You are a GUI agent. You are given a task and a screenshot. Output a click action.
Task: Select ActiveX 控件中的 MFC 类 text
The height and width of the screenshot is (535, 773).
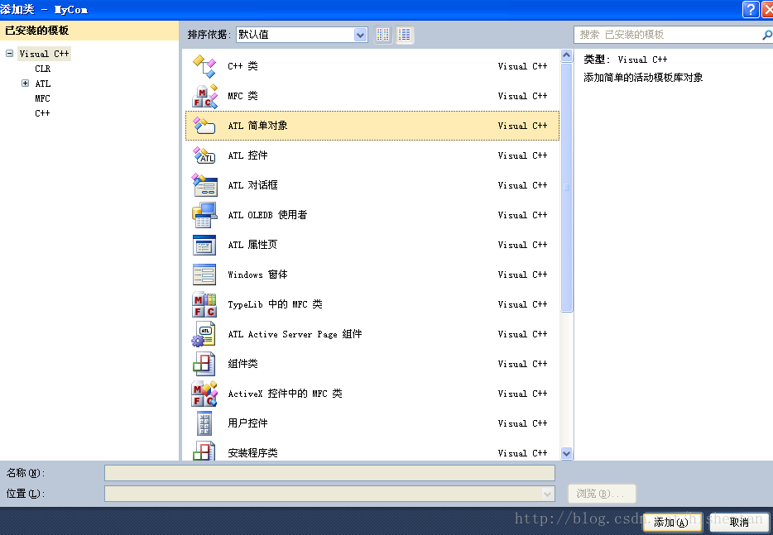click(285, 394)
